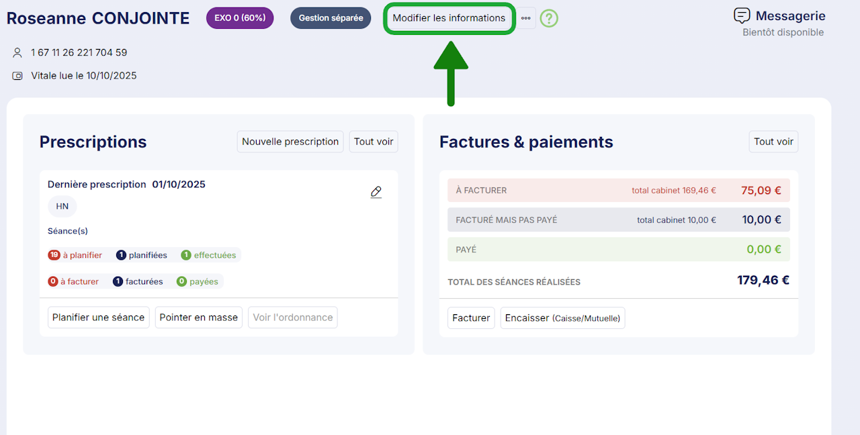
Task: Click the pencil edit prescription icon
Action: [376, 192]
